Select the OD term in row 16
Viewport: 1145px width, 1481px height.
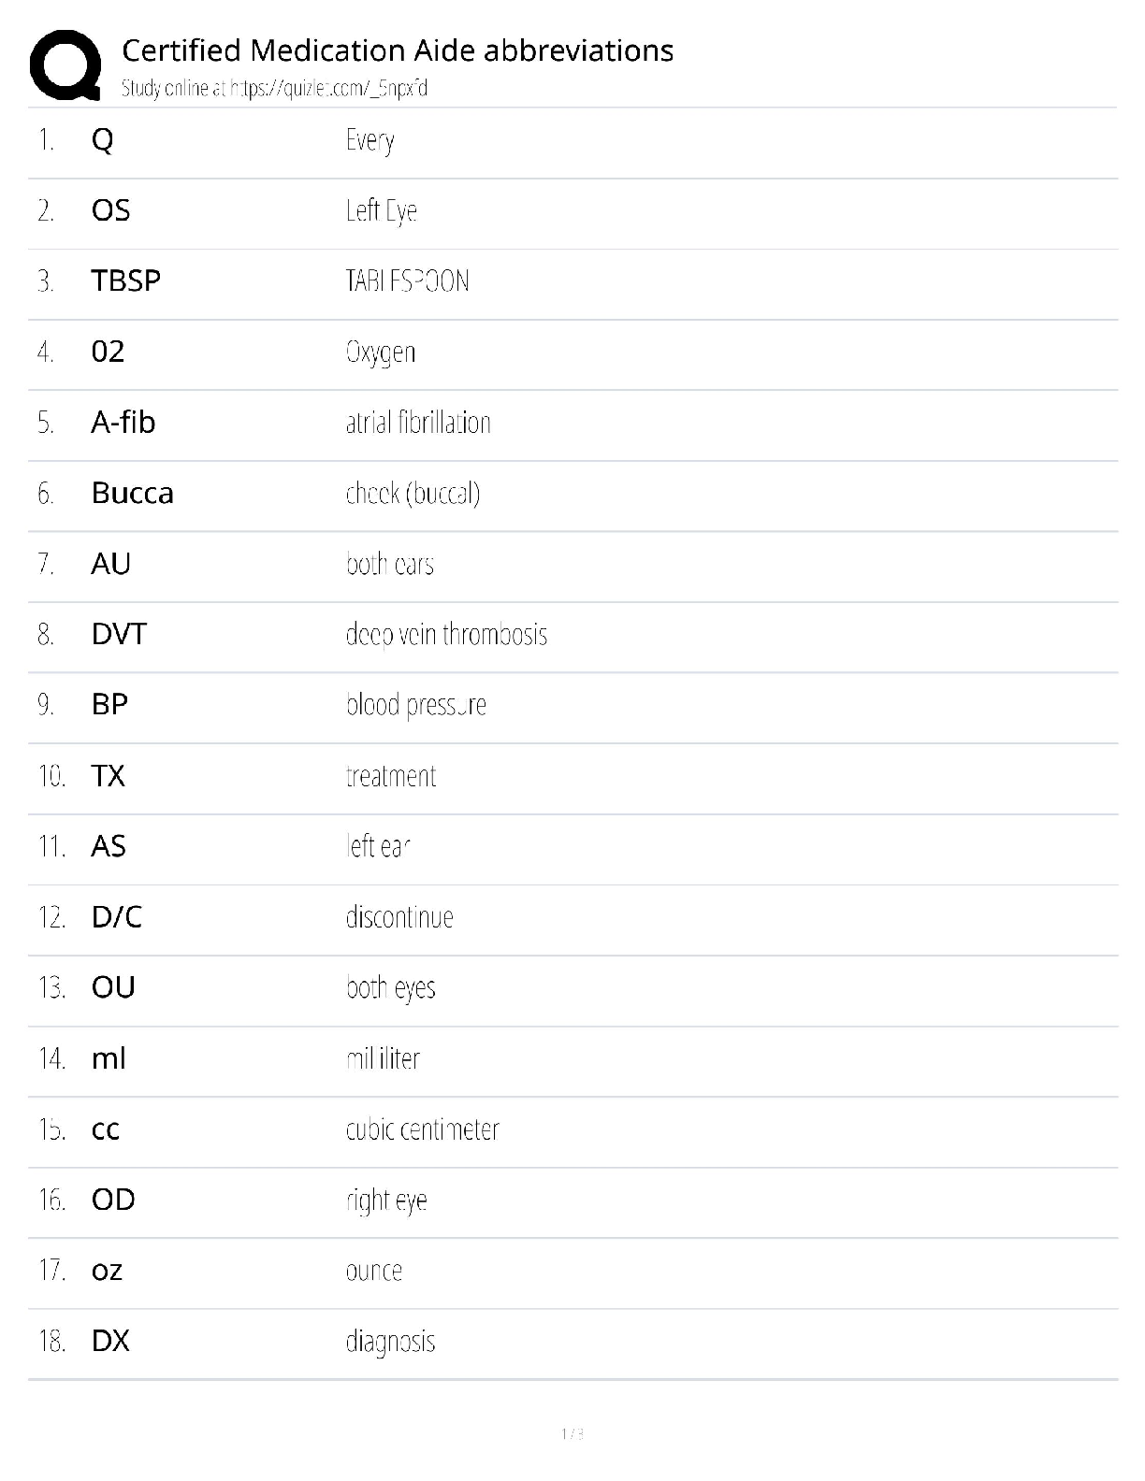pos(113,1200)
